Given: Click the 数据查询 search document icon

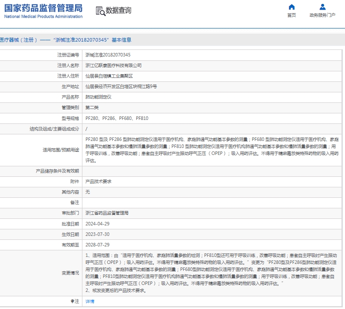Looking at the screenshot, I should click(x=100, y=11).
